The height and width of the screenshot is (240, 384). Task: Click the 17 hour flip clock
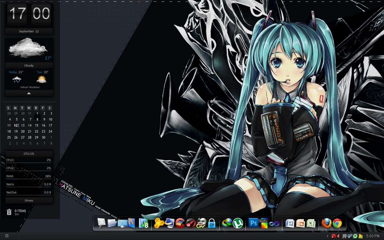(17, 14)
